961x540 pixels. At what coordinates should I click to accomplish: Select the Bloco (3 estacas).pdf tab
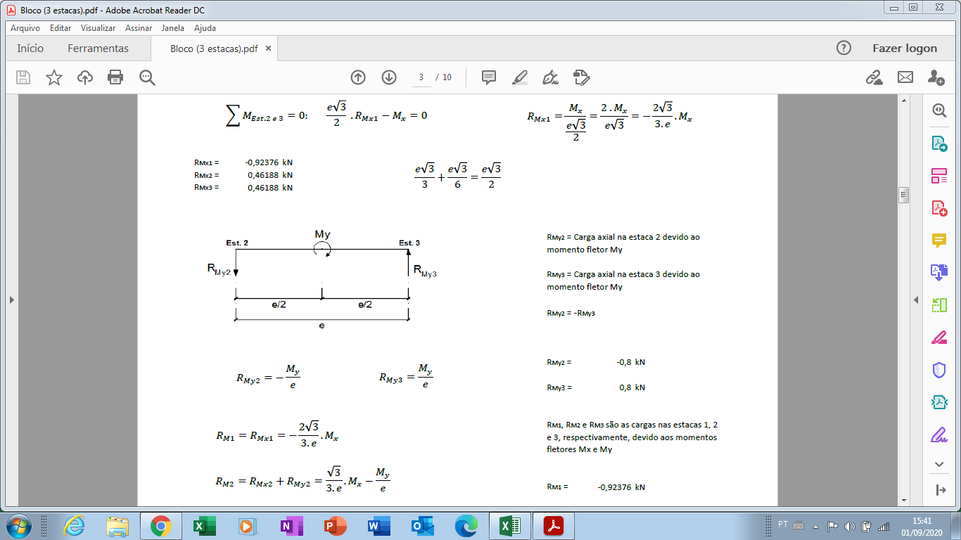click(x=214, y=49)
